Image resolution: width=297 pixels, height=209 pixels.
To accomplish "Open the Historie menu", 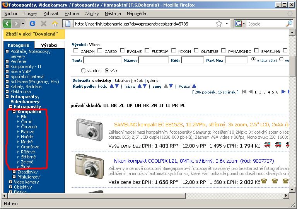I will pyautogui.click(x=72, y=14).
